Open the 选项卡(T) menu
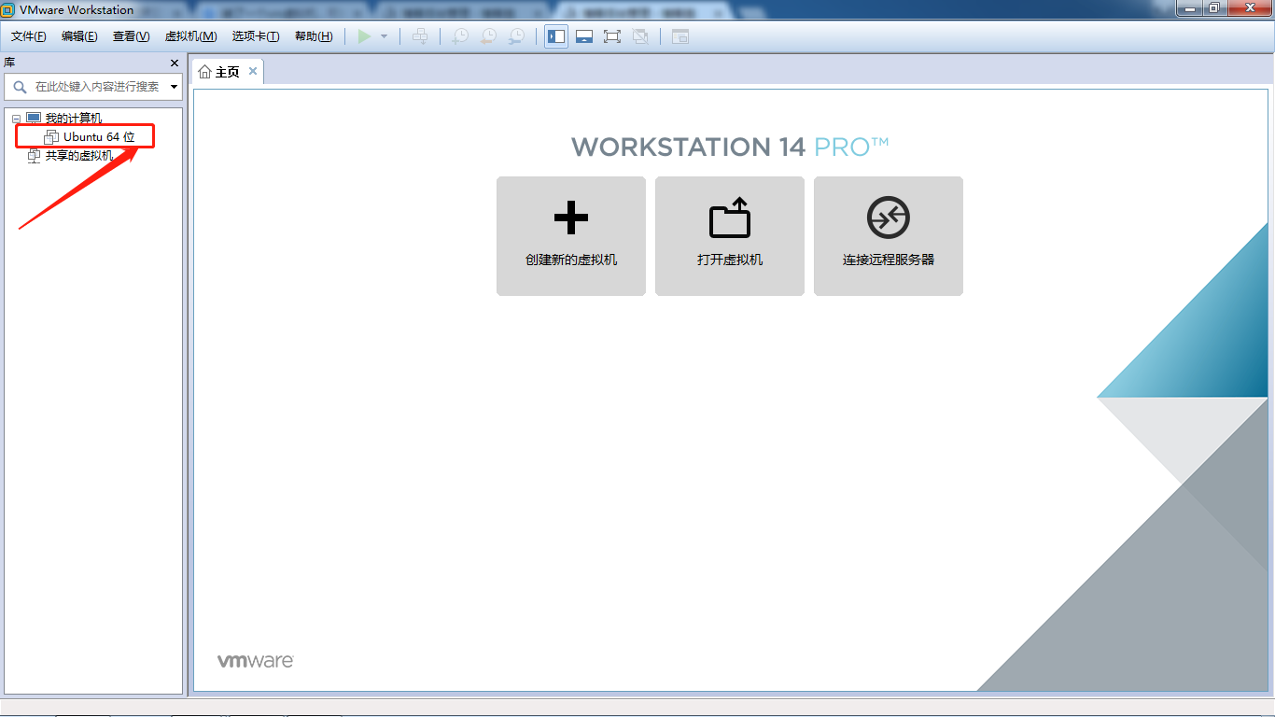The height and width of the screenshot is (717, 1275). point(256,36)
